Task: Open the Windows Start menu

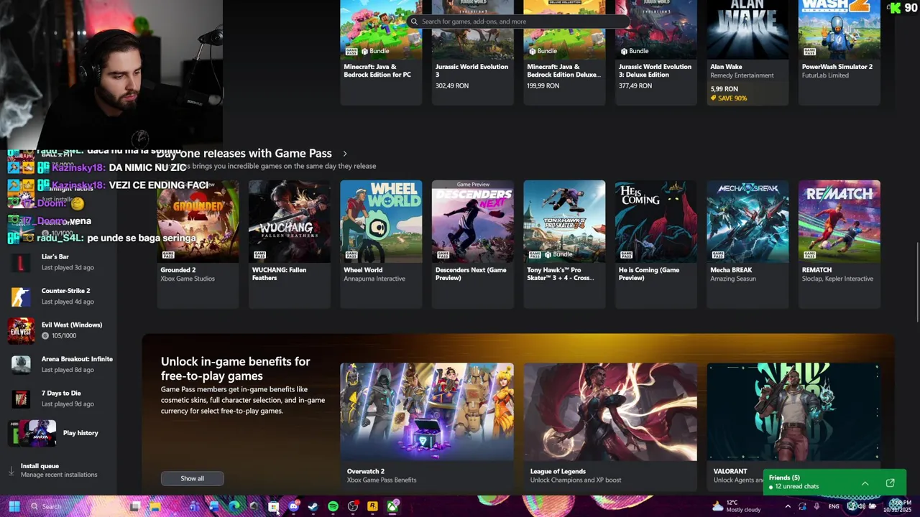Action: [x=14, y=506]
